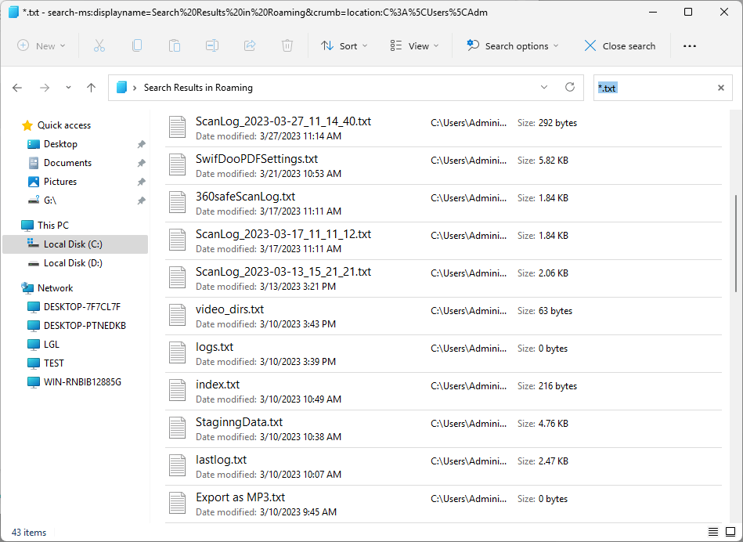Expand the address bar history chevron
The width and height of the screenshot is (743, 542).
click(544, 87)
